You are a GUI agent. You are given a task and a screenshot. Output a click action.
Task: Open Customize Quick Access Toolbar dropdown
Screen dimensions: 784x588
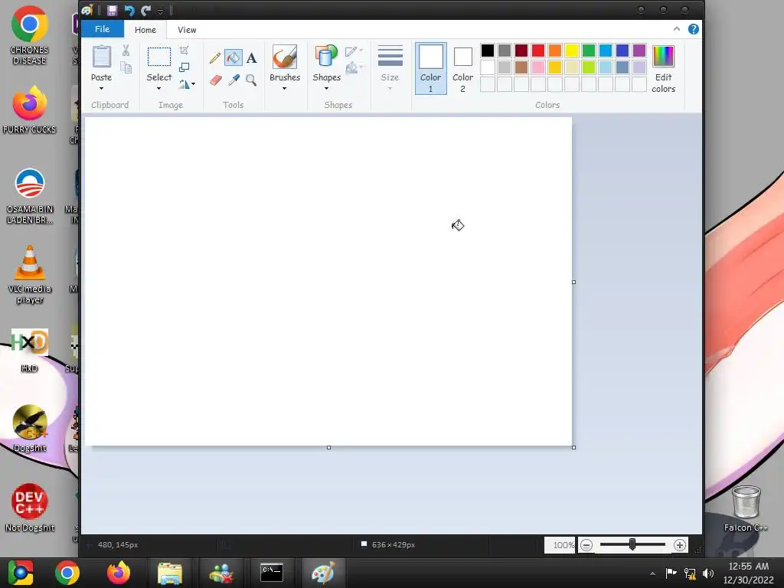click(x=161, y=11)
